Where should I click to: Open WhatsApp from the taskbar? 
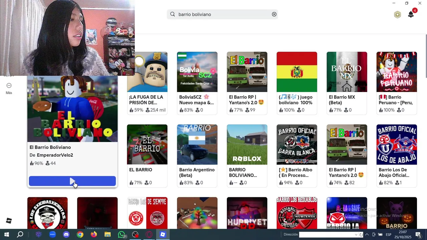pos(122,234)
